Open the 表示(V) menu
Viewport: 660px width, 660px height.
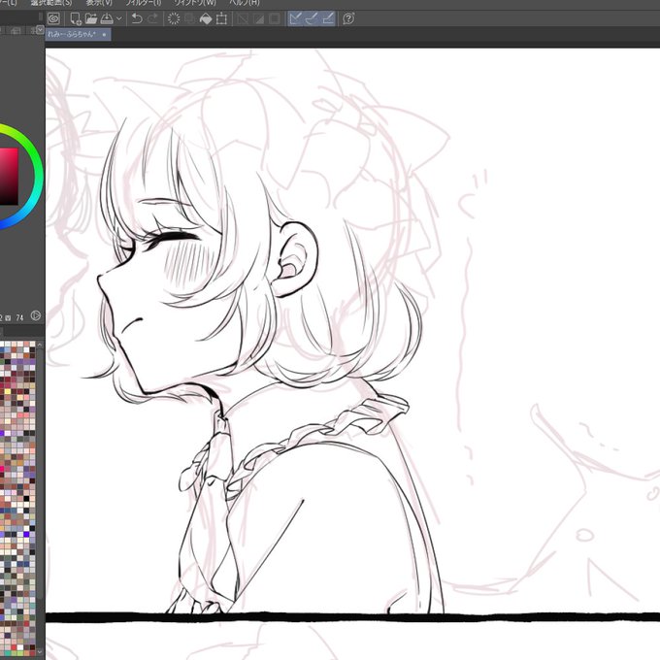[x=99, y=3]
